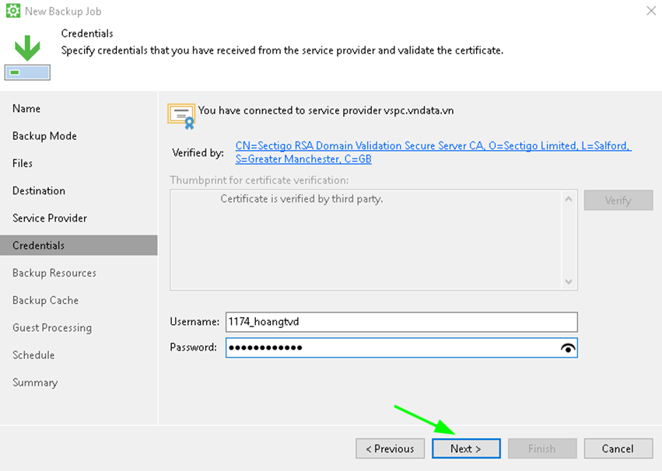The width and height of the screenshot is (662, 471).
Task: Jump to the Service Provider step
Action: point(50,218)
